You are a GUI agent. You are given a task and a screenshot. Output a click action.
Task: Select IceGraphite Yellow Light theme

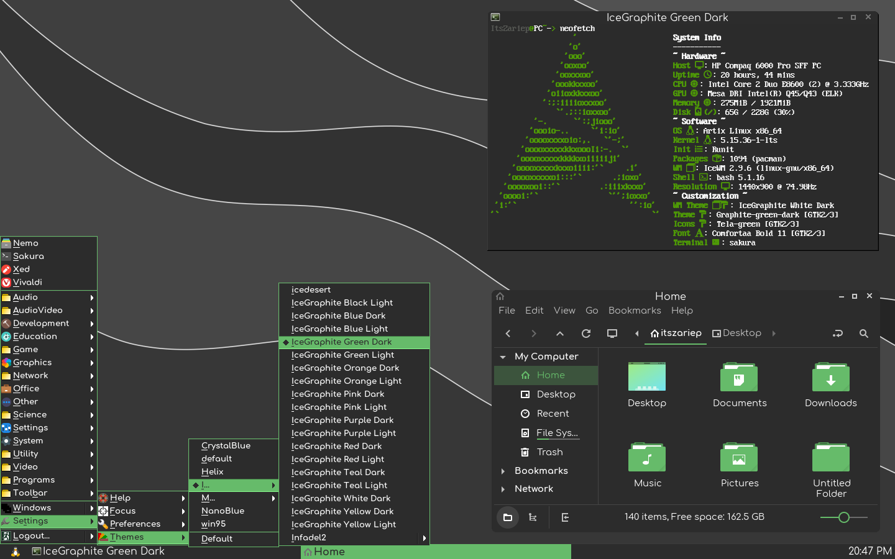point(354,525)
